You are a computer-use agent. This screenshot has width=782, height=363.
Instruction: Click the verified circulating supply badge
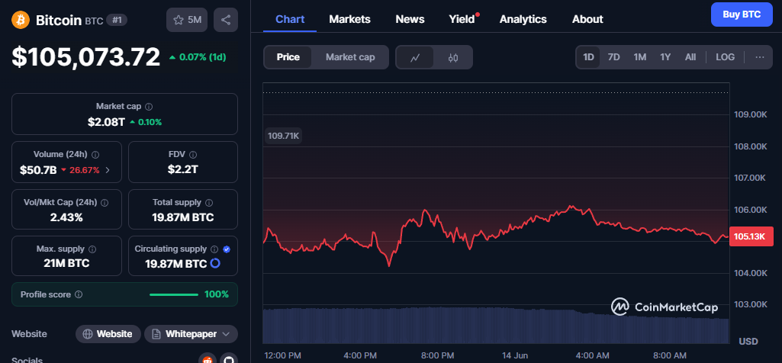pos(227,249)
